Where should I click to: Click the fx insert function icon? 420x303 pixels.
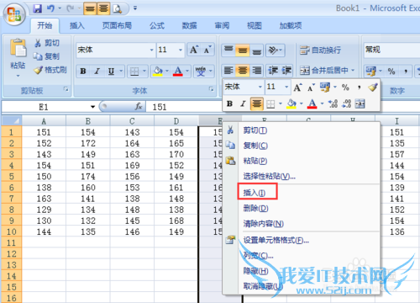click(138, 107)
